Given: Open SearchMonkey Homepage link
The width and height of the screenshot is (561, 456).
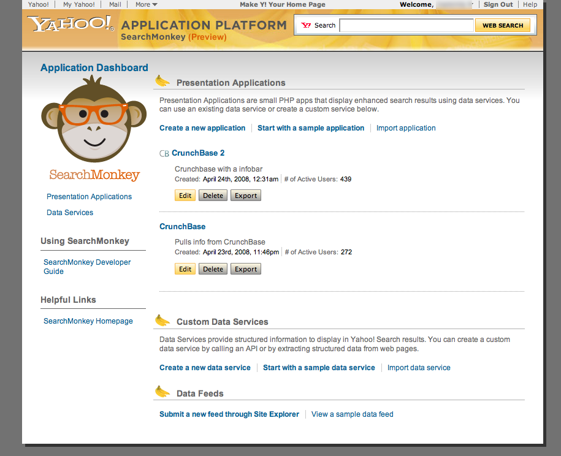Looking at the screenshot, I should click(x=88, y=321).
